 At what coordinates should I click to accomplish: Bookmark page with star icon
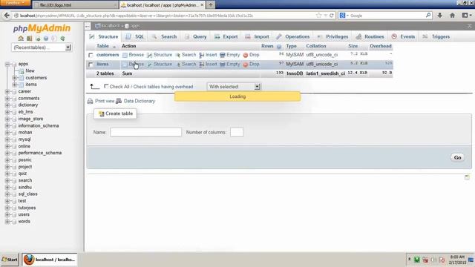pyautogui.click(x=318, y=16)
